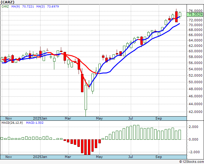
Task: Click the 48.0000 price axis label
Action: [x=196, y=89]
